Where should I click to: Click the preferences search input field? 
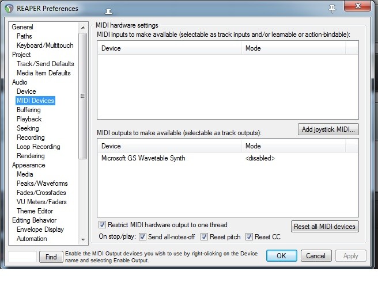pyautogui.click(x=22, y=257)
